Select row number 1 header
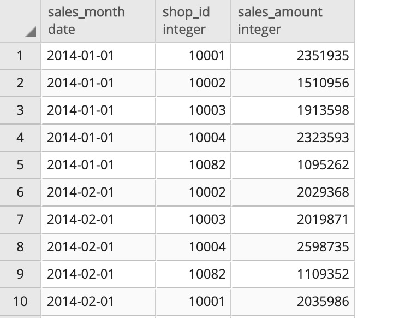393x318 pixels. click(20, 56)
